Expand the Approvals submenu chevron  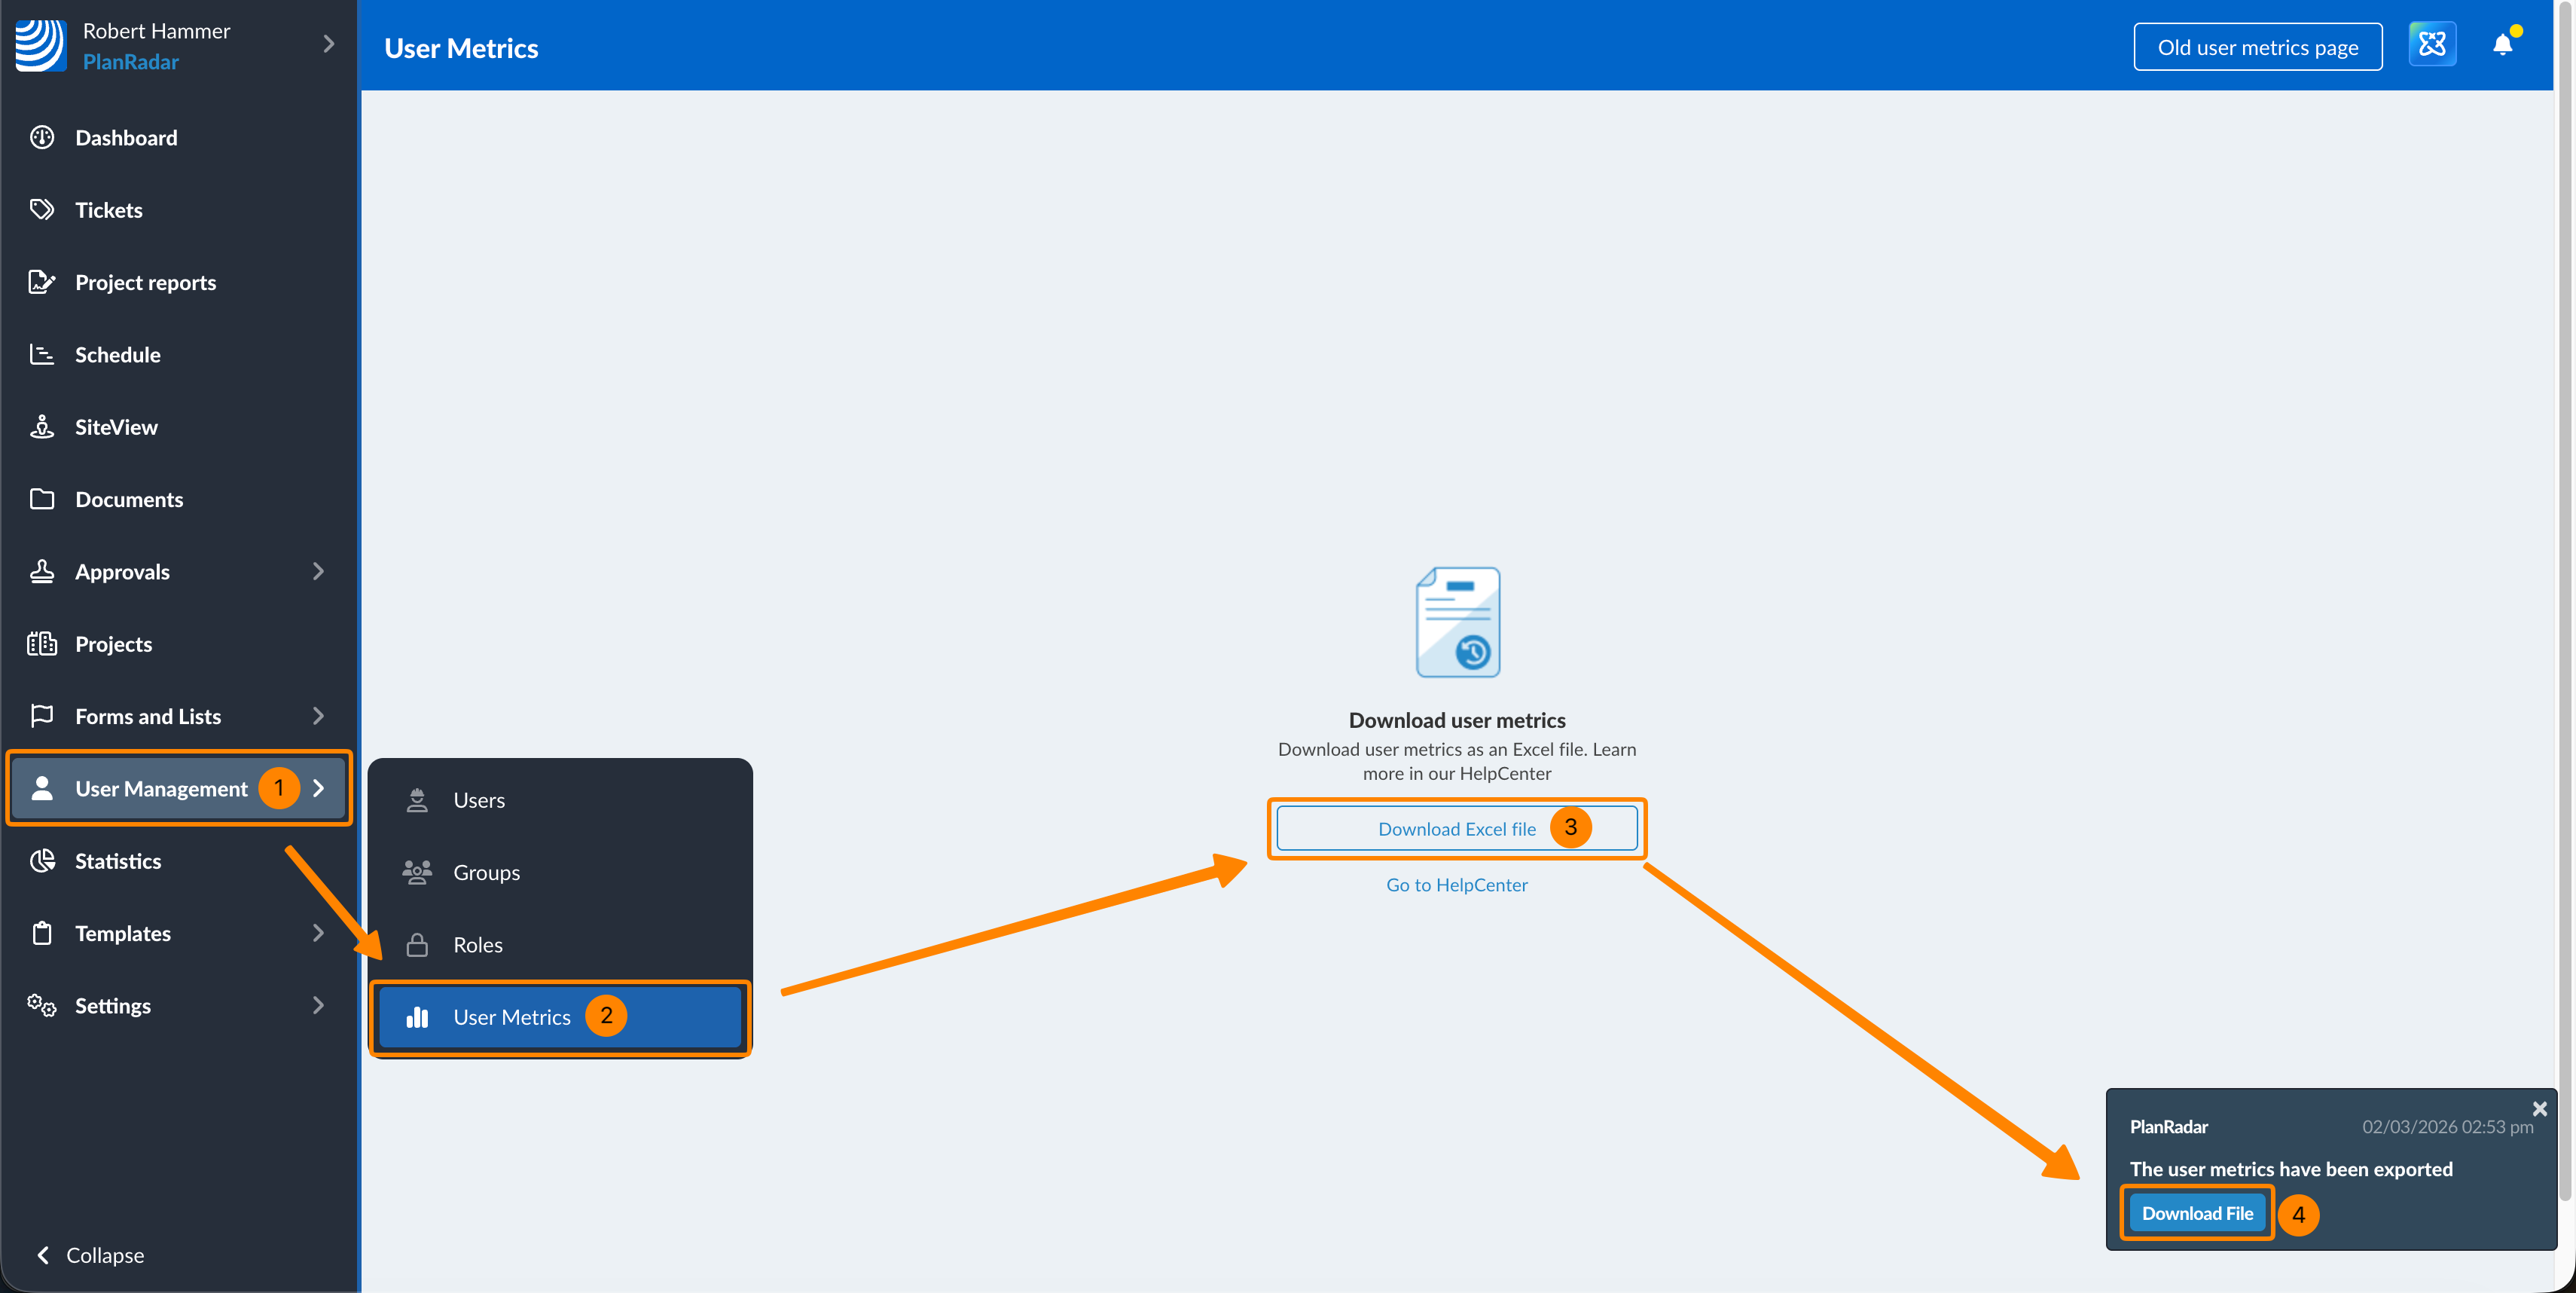(318, 571)
